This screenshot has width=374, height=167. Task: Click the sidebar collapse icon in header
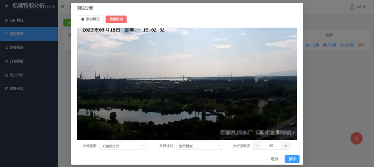click(x=63, y=6)
